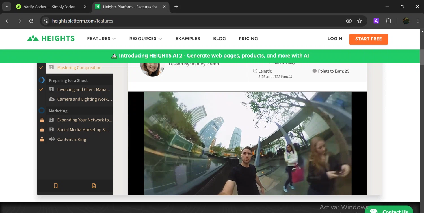The image size is (424, 213).
Task: Click the lock icon beside Content is King
Action: coord(42,139)
